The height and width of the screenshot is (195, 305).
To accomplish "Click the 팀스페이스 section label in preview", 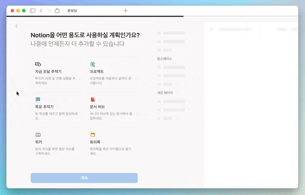I will click(165, 59).
